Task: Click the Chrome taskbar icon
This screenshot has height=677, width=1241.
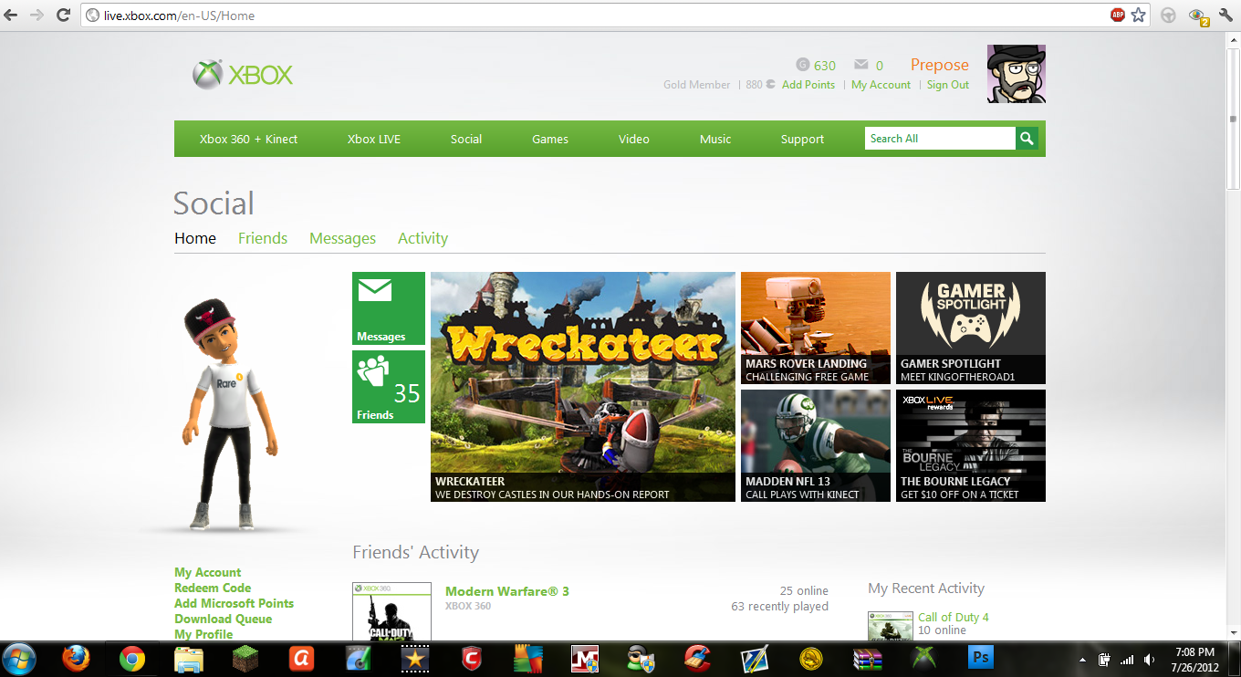Action: coord(132,658)
